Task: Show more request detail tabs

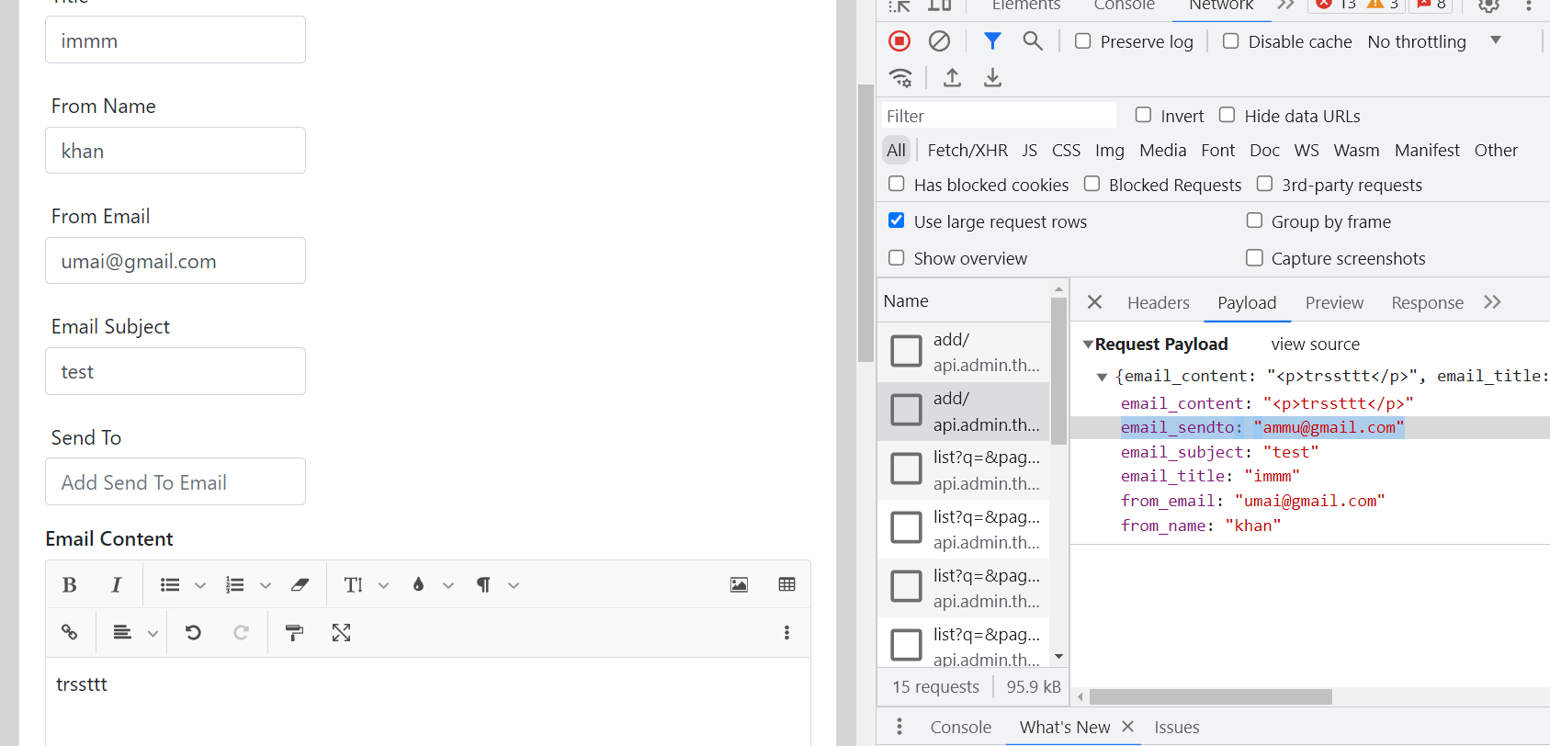Action: point(1492,302)
